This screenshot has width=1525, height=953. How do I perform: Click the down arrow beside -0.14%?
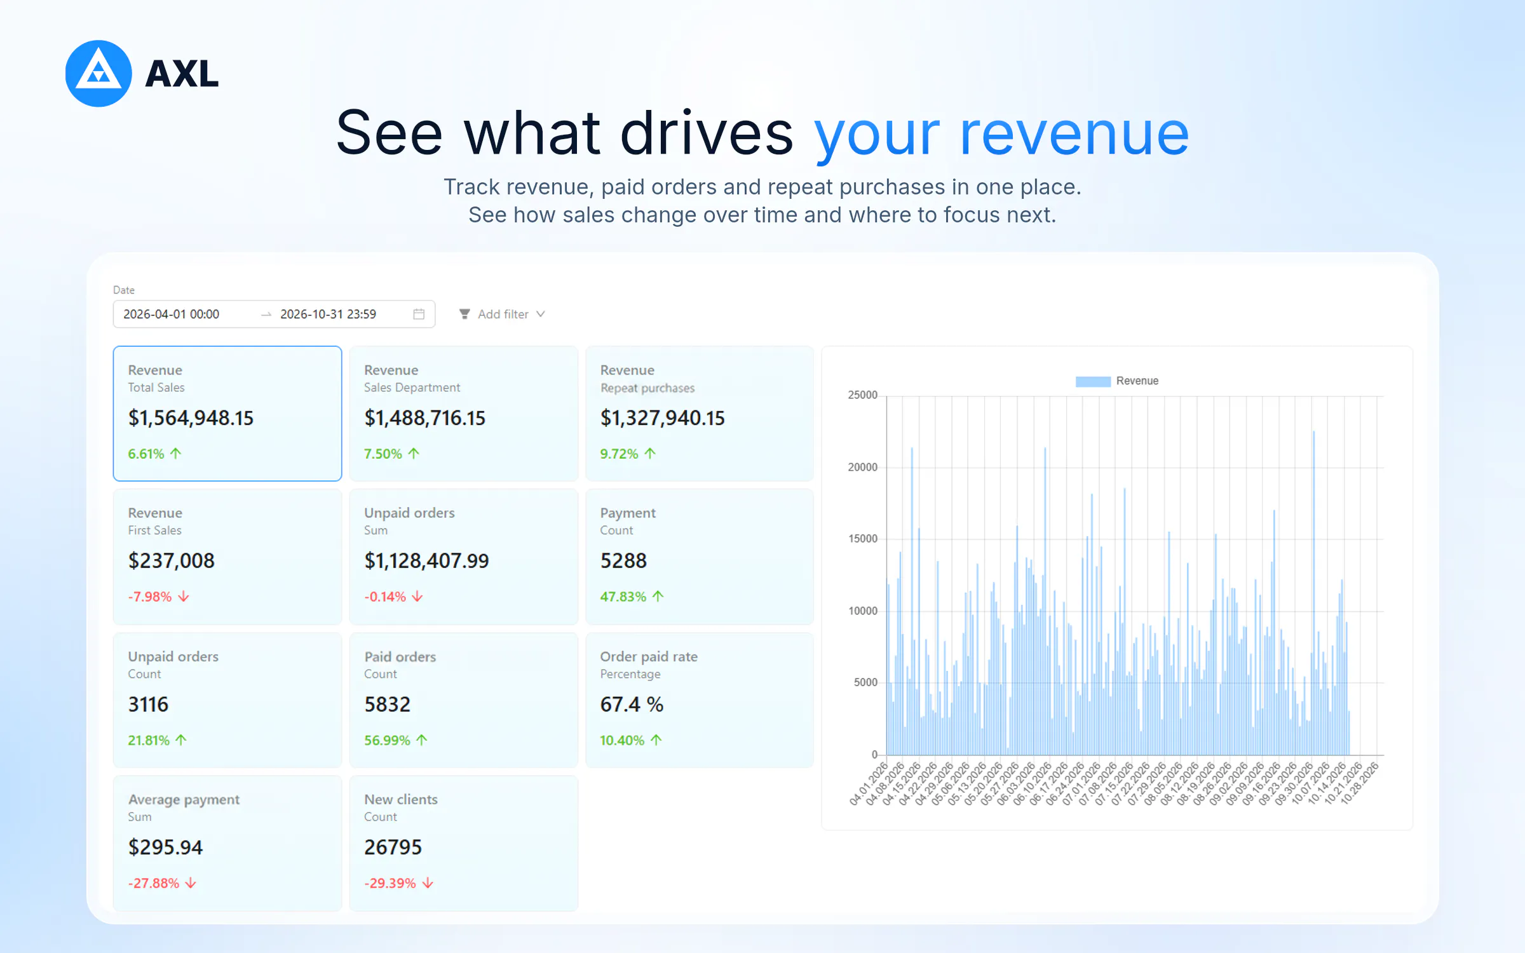(417, 597)
